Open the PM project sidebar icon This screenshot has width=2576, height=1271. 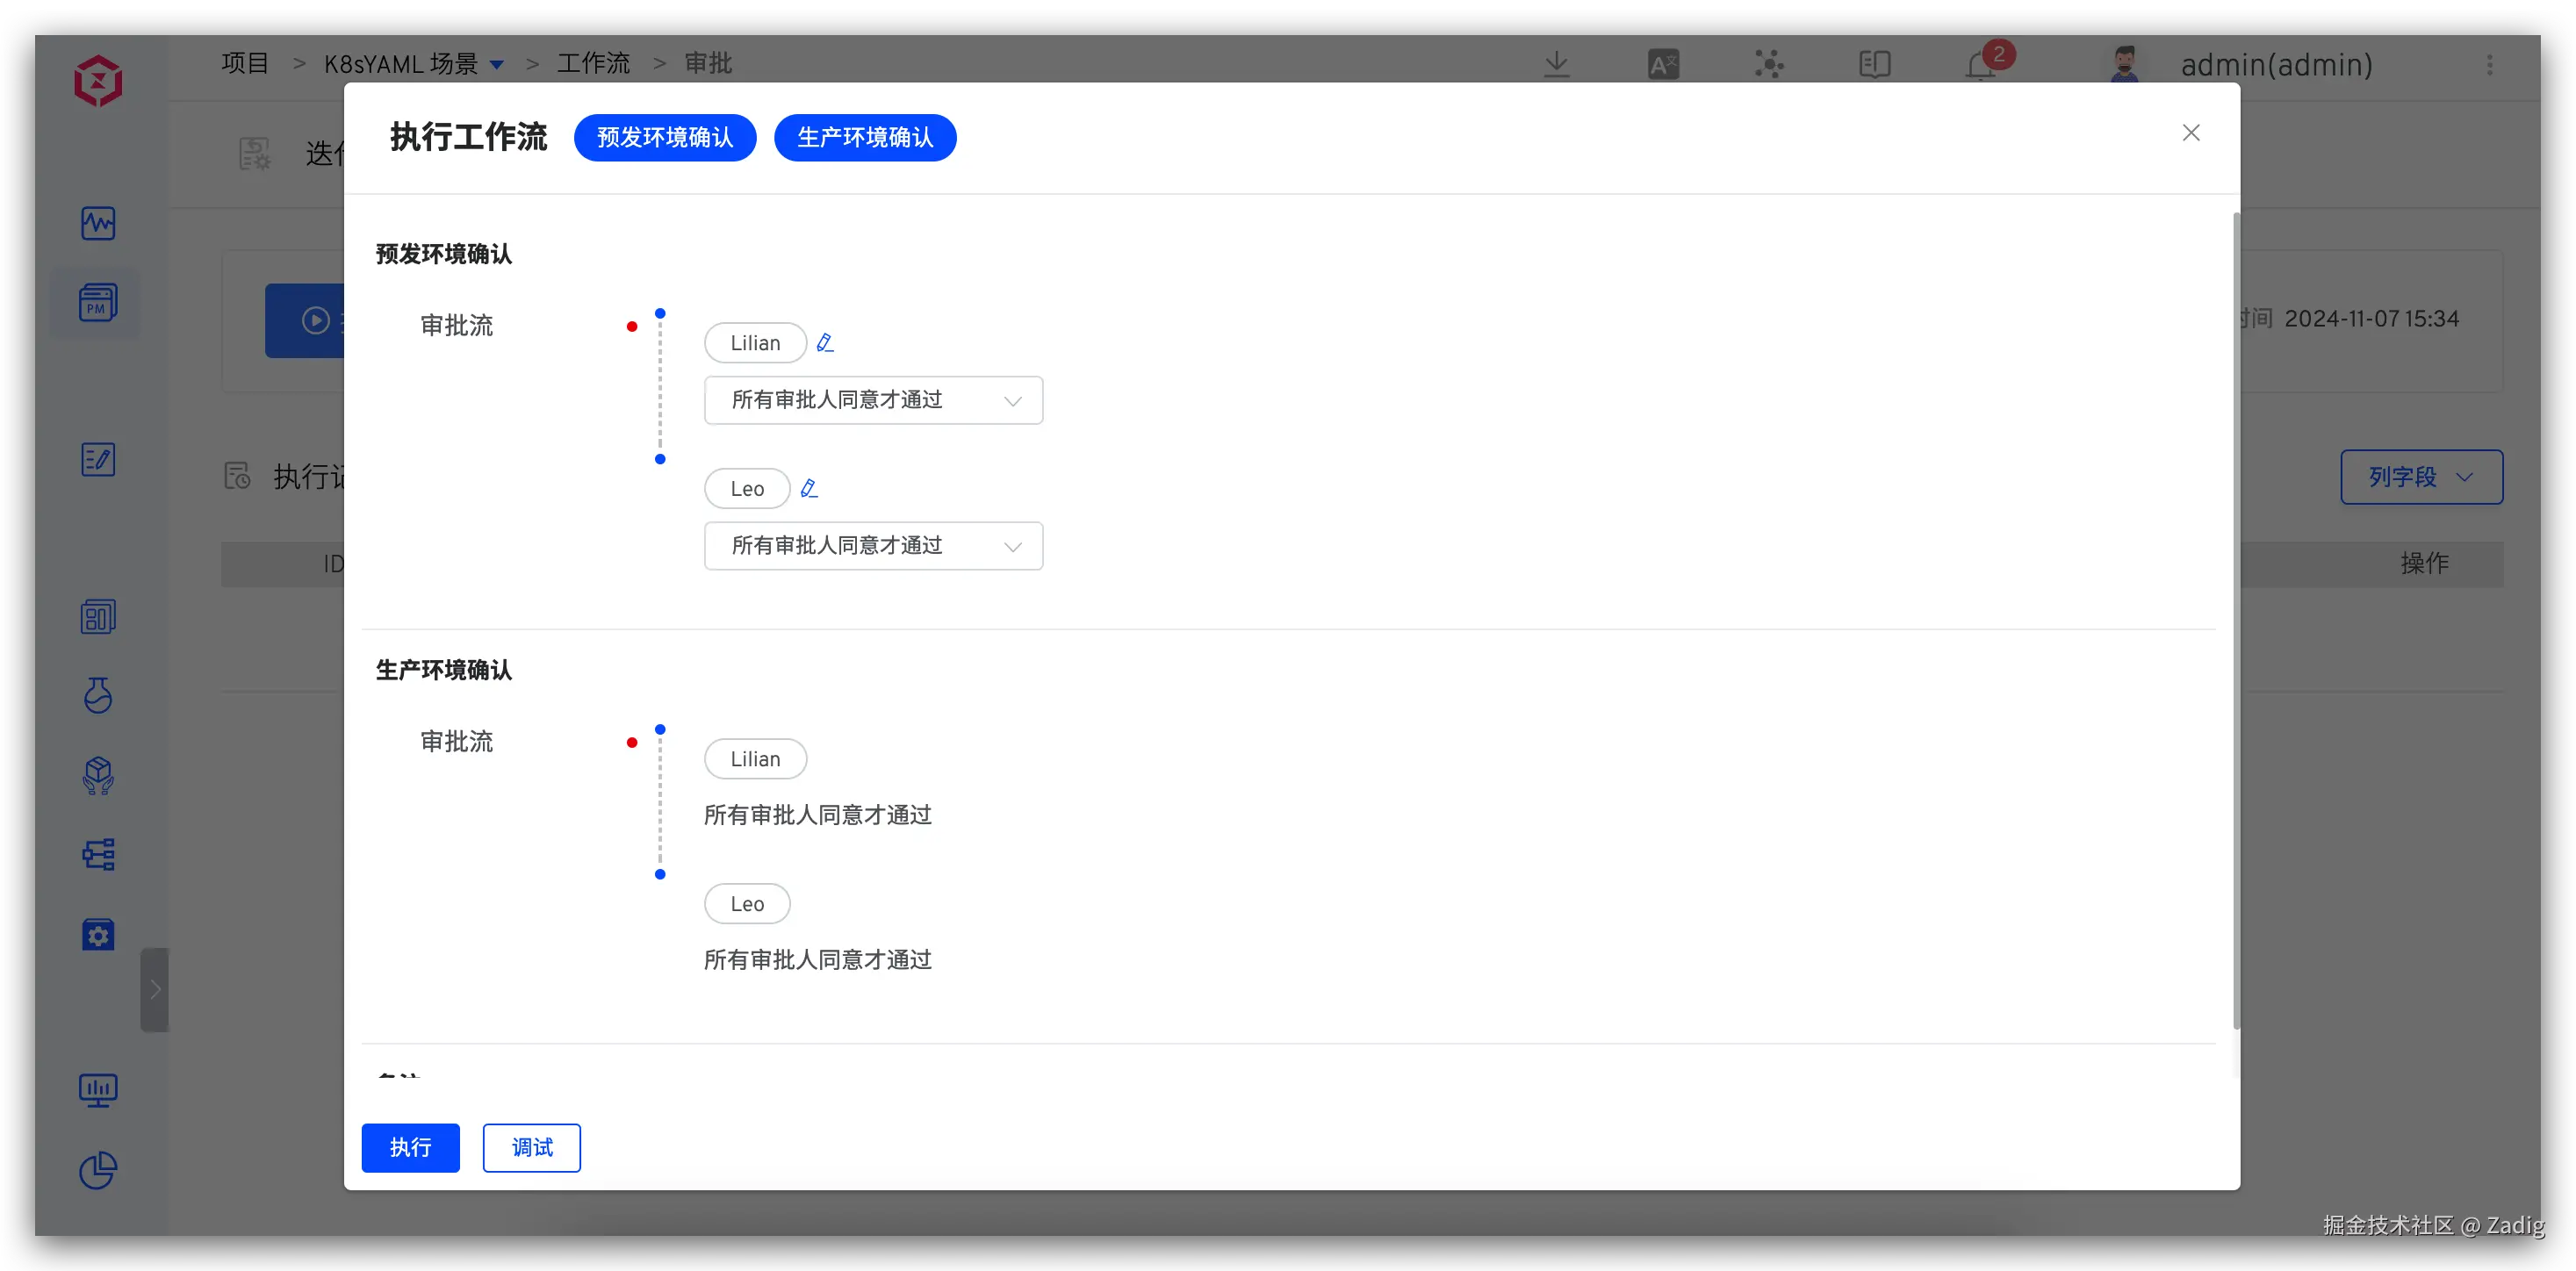[97, 303]
